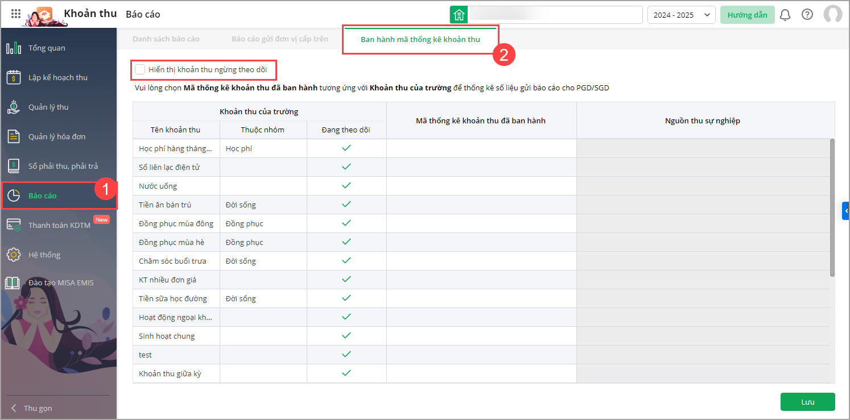The height and width of the screenshot is (420, 850).
Task: Open Hệ thống settings in sidebar
Action: coord(44,255)
